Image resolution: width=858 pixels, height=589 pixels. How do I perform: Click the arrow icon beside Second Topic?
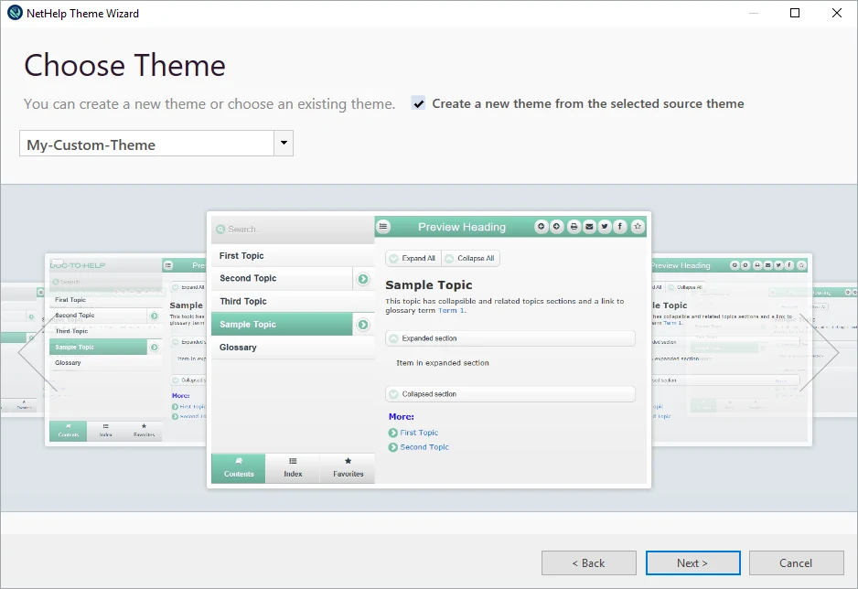click(x=363, y=279)
